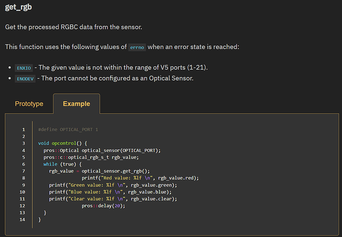
Task: Click line number 1 in gutter
Action: [24, 129]
